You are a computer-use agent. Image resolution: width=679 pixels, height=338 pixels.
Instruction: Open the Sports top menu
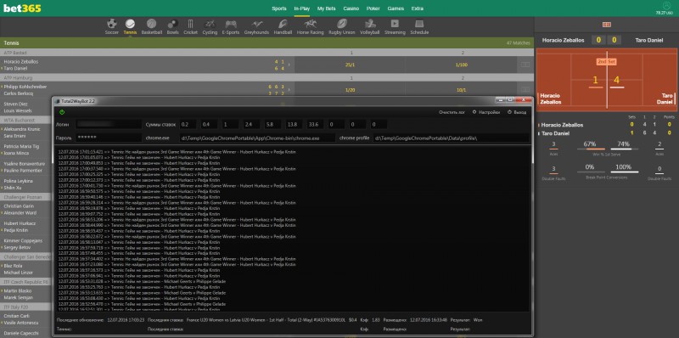tap(279, 8)
